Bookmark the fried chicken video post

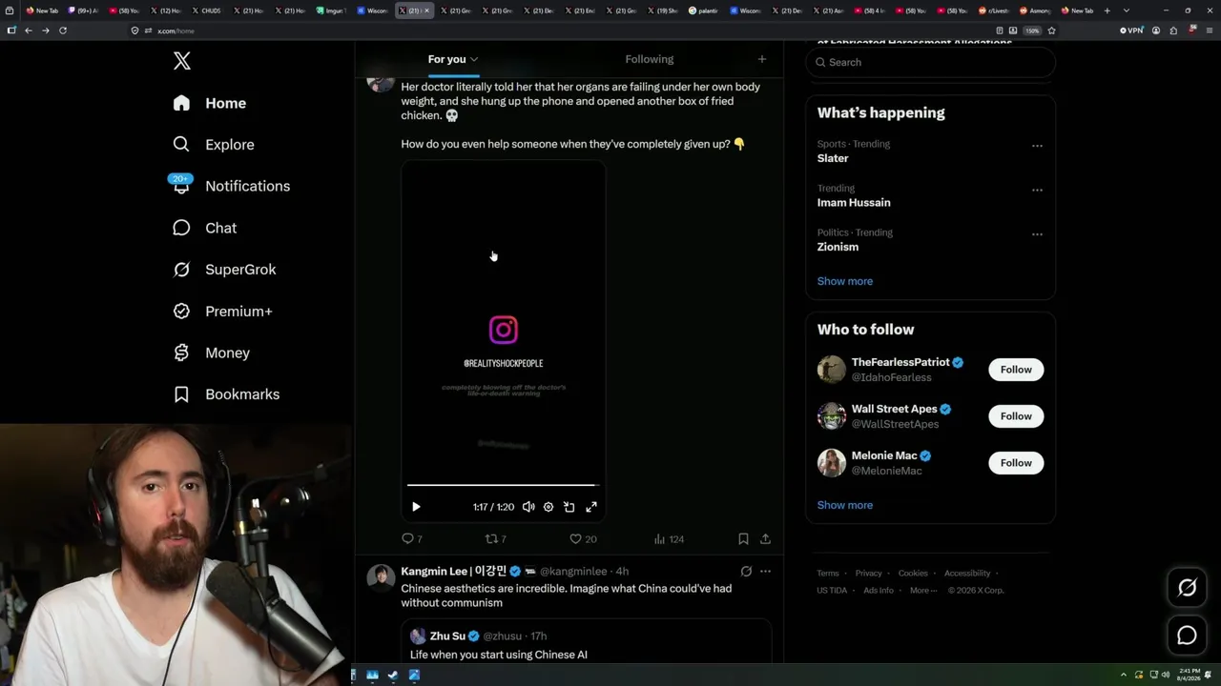(743, 539)
